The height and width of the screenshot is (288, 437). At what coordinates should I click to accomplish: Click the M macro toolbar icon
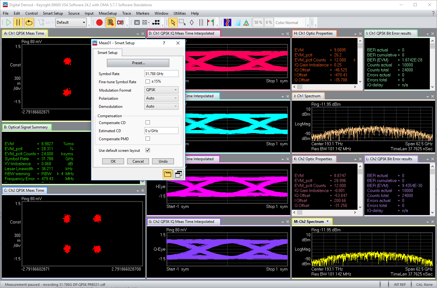click(137, 22)
